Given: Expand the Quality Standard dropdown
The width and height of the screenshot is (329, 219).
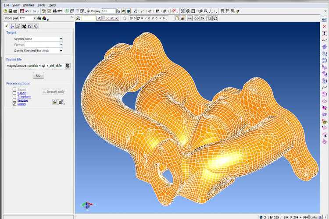Looking at the screenshot, I should point(61,50).
